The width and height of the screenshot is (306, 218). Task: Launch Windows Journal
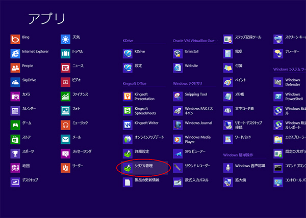click(178, 125)
